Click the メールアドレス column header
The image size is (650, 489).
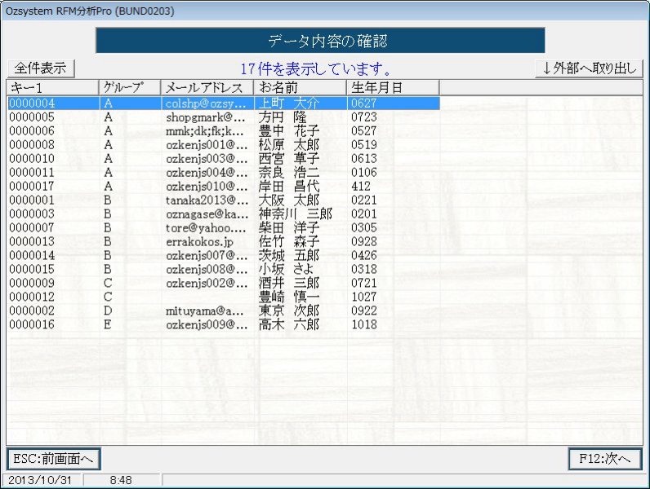click(x=207, y=88)
